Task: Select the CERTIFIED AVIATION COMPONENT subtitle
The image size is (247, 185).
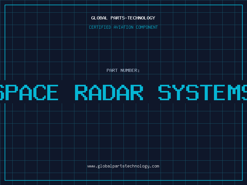Action: 123,27
